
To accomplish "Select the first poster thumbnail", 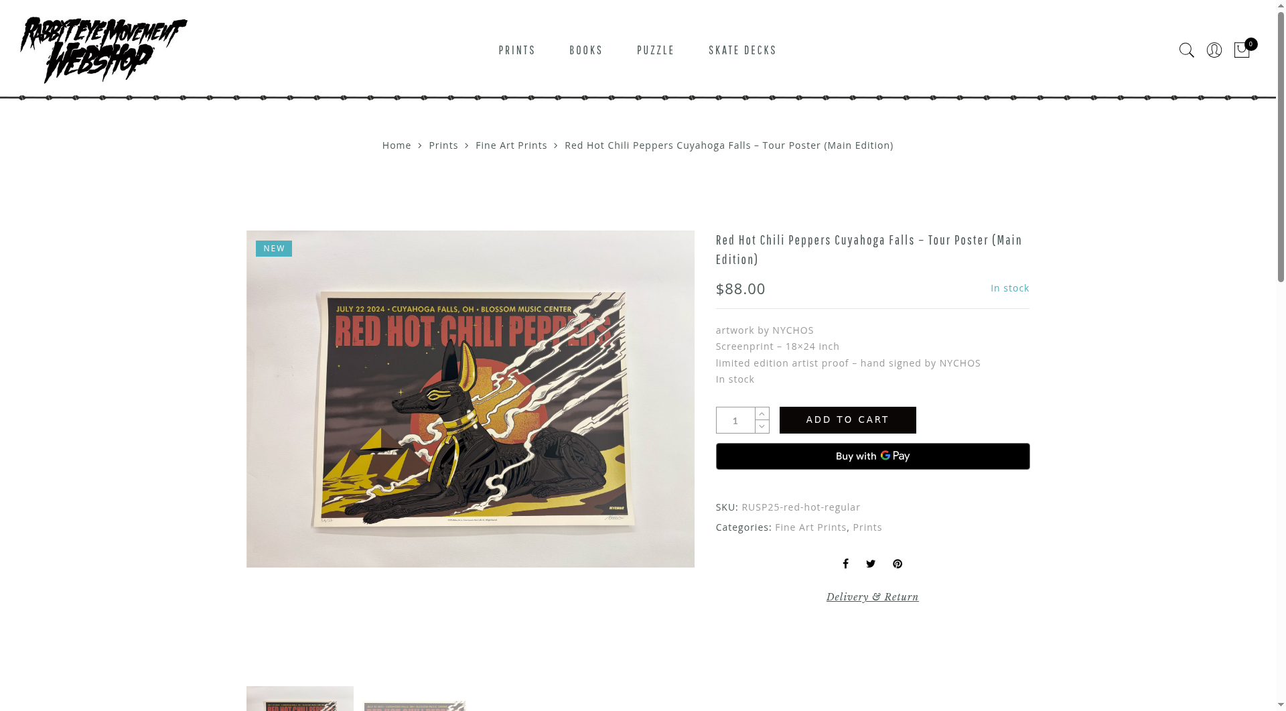I will (x=300, y=698).
